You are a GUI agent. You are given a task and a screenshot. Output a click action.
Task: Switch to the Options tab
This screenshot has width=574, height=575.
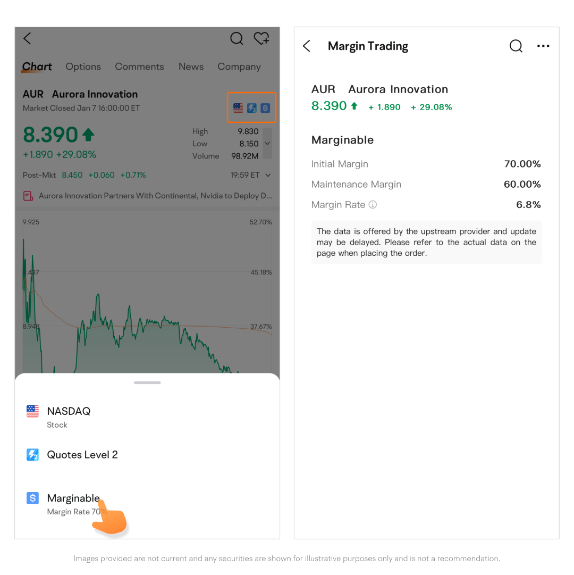[x=83, y=66]
